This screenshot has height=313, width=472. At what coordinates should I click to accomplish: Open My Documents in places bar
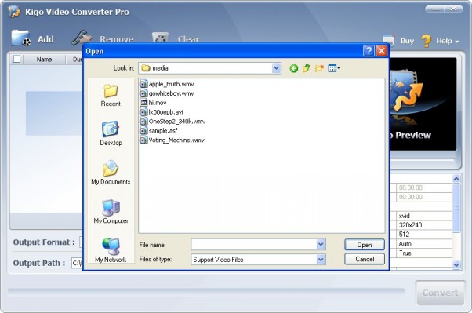(x=111, y=173)
